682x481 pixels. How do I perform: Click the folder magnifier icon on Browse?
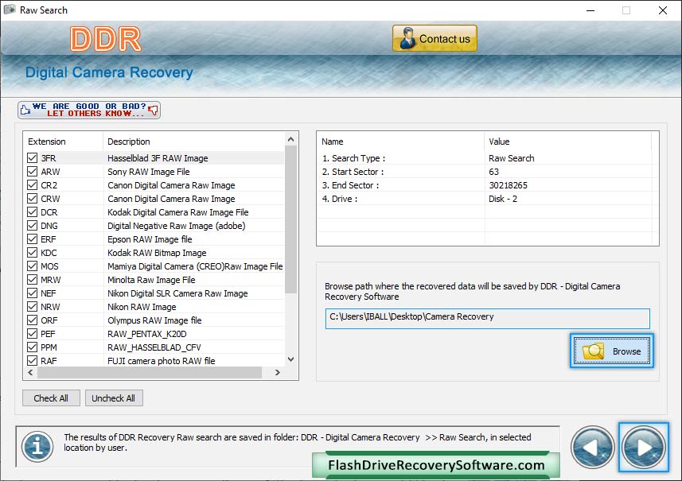tap(594, 351)
